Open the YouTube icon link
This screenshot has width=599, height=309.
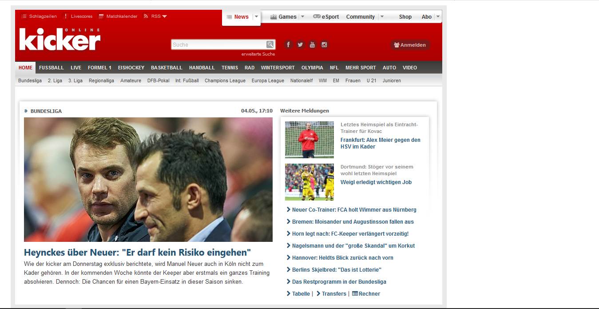(x=312, y=44)
